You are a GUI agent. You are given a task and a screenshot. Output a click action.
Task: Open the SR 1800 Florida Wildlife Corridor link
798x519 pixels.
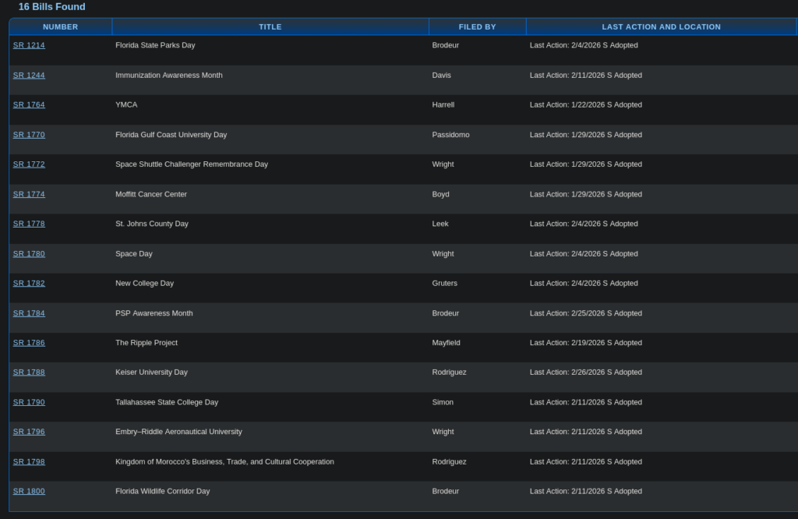click(x=29, y=491)
